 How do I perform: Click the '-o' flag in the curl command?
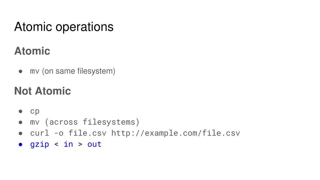pos(59,133)
